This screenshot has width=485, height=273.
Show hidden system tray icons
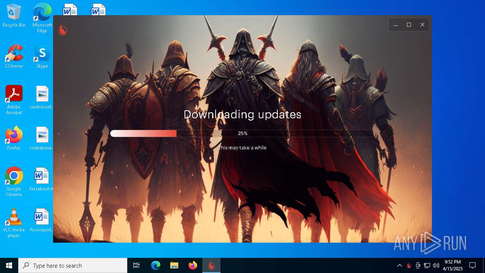tap(399, 265)
